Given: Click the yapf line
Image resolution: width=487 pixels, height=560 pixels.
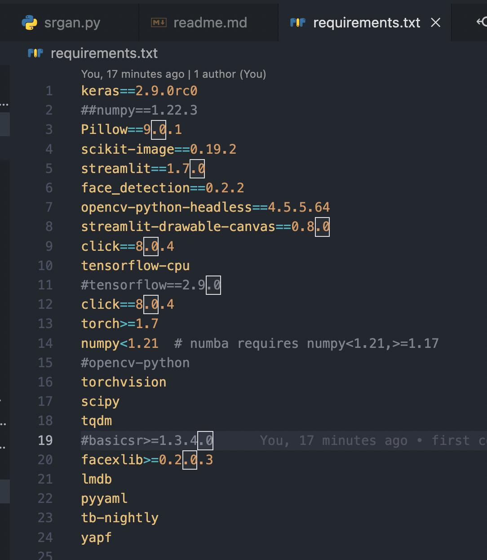Looking at the screenshot, I should click(97, 538).
